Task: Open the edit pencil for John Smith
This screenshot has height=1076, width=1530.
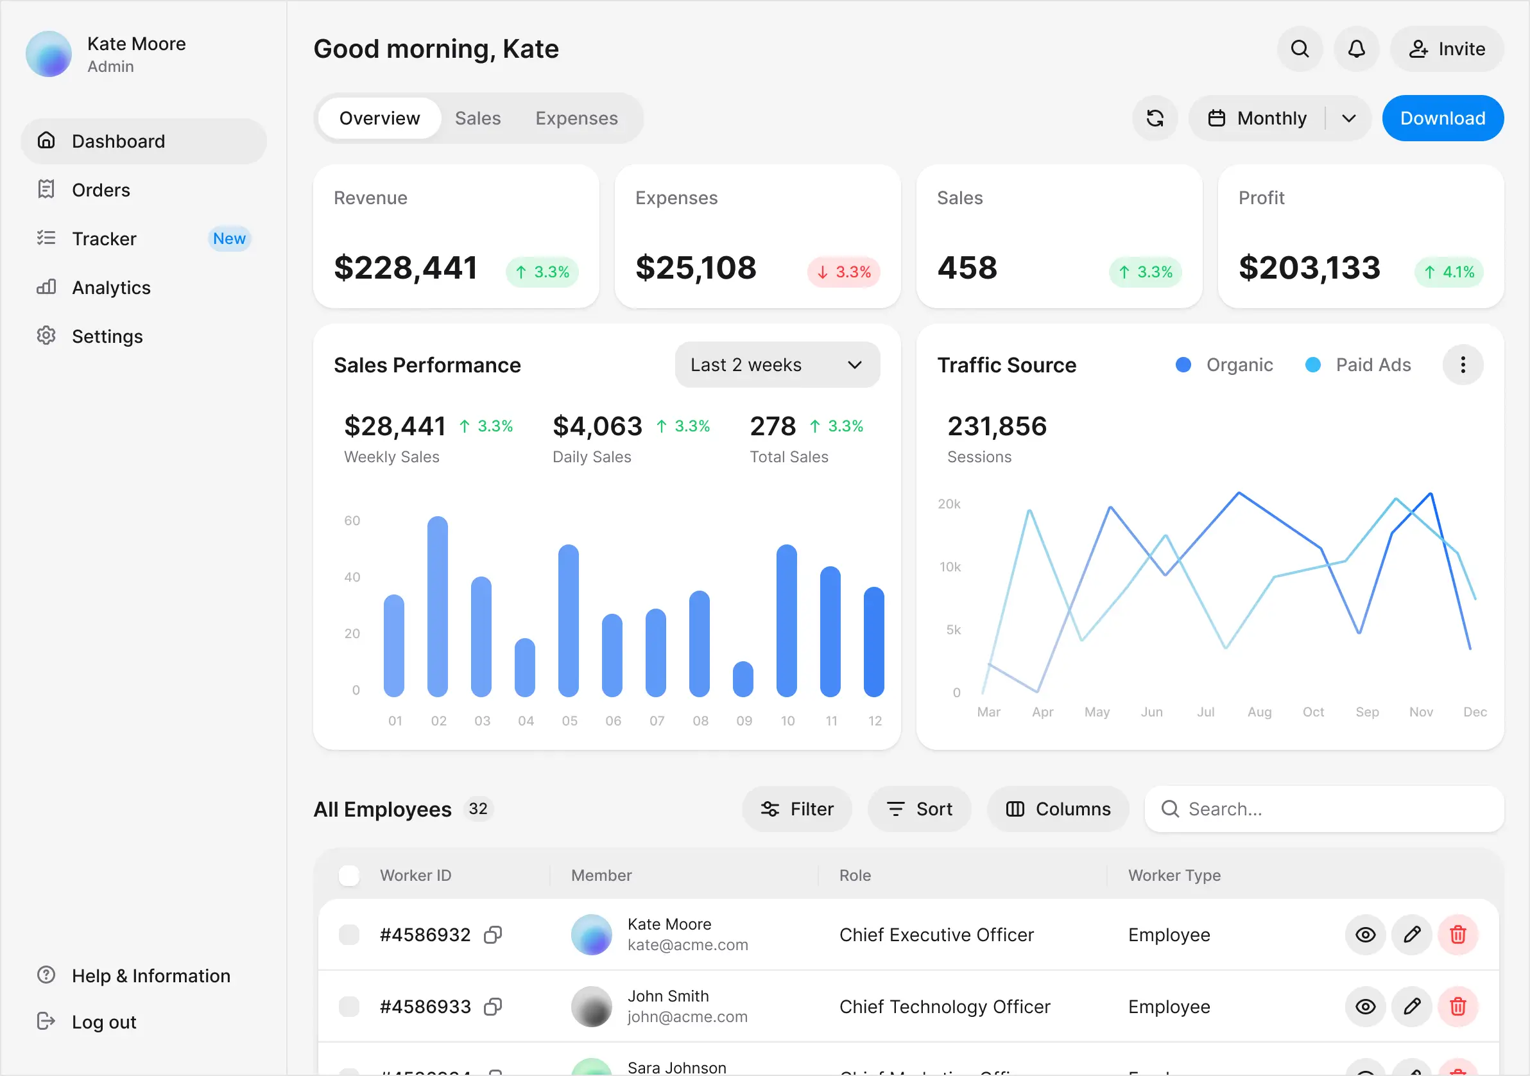Action: [x=1411, y=1007]
